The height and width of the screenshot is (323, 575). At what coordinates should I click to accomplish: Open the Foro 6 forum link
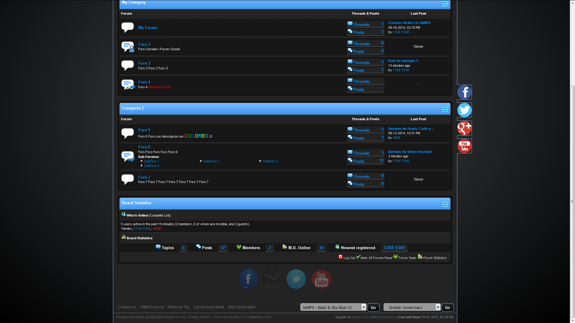(x=144, y=147)
